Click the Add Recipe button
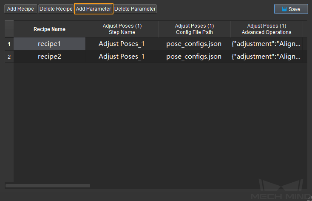312x201 pixels. (21, 9)
